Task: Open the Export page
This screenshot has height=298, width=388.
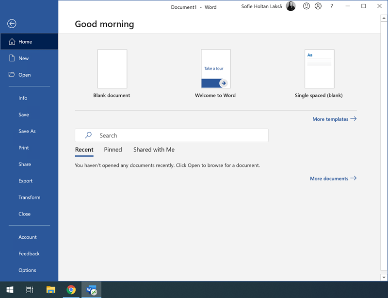Action: 29,181
